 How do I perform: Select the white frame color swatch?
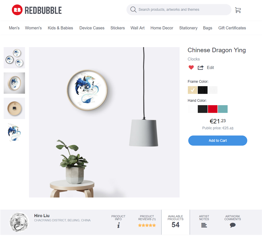point(213,90)
